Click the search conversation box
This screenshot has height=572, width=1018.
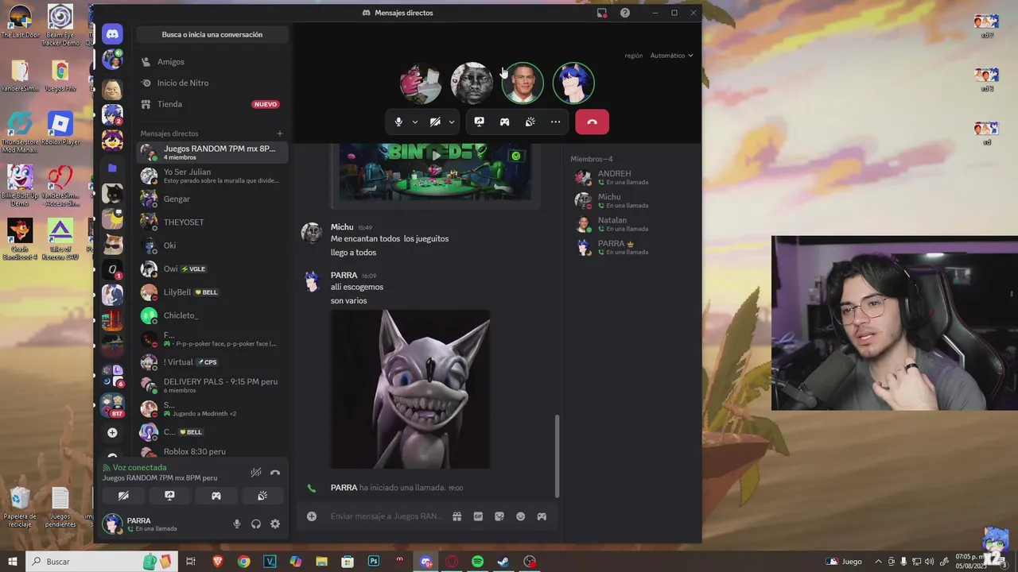pos(212,34)
